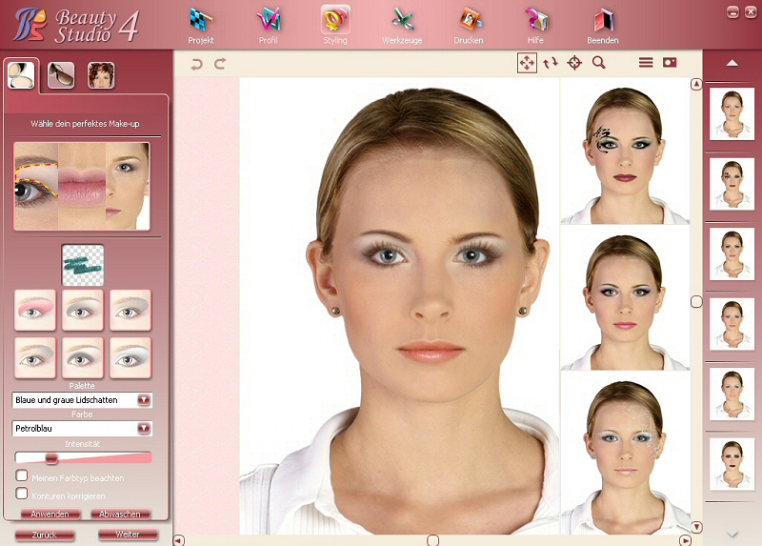Viewport: 762px width, 546px height.
Task: Click the Drucken print icon
Action: click(469, 21)
